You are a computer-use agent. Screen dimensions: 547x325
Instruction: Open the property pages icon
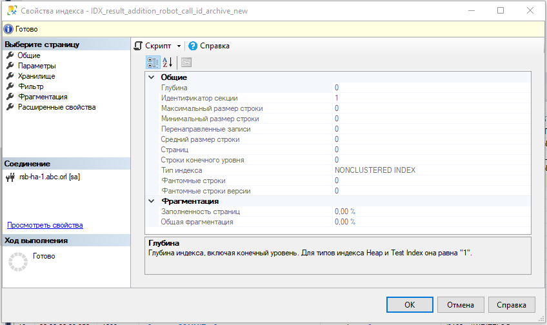[x=186, y=63]
